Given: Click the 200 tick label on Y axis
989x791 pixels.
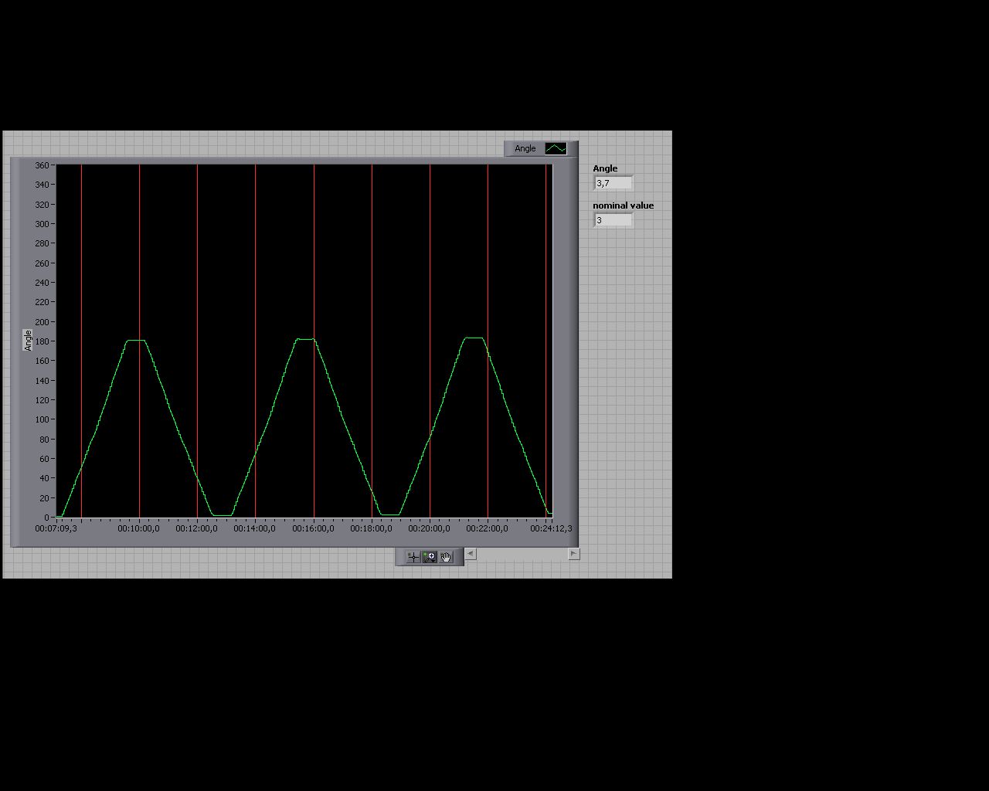Looking at the screenshot, I should pyautogui.click(x=42, y=322).
